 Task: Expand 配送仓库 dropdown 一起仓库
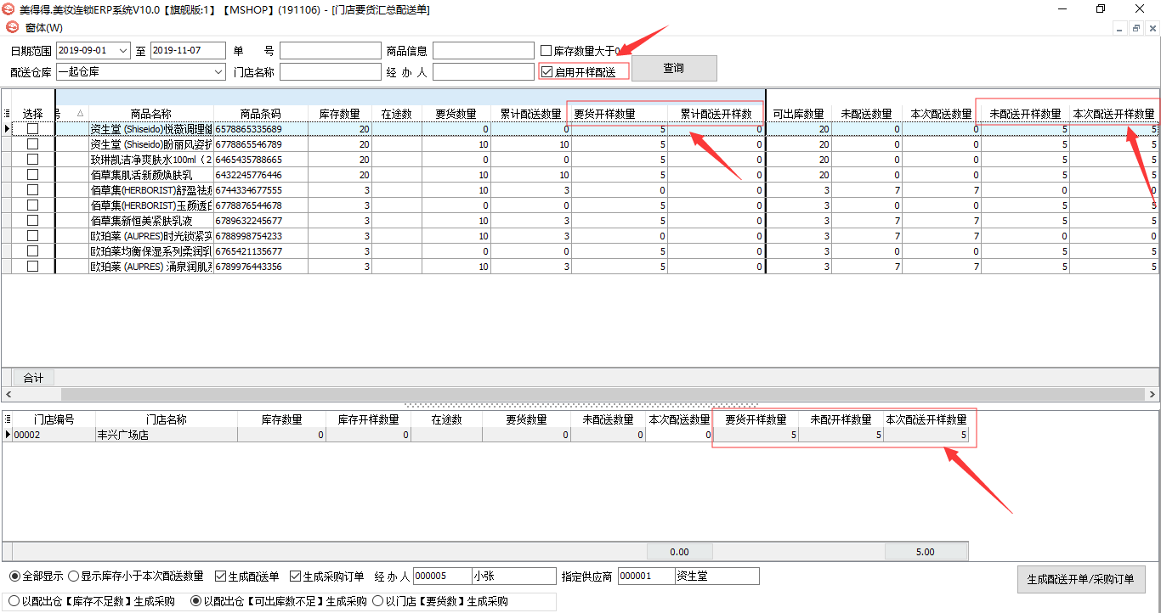tap(218, 72)
